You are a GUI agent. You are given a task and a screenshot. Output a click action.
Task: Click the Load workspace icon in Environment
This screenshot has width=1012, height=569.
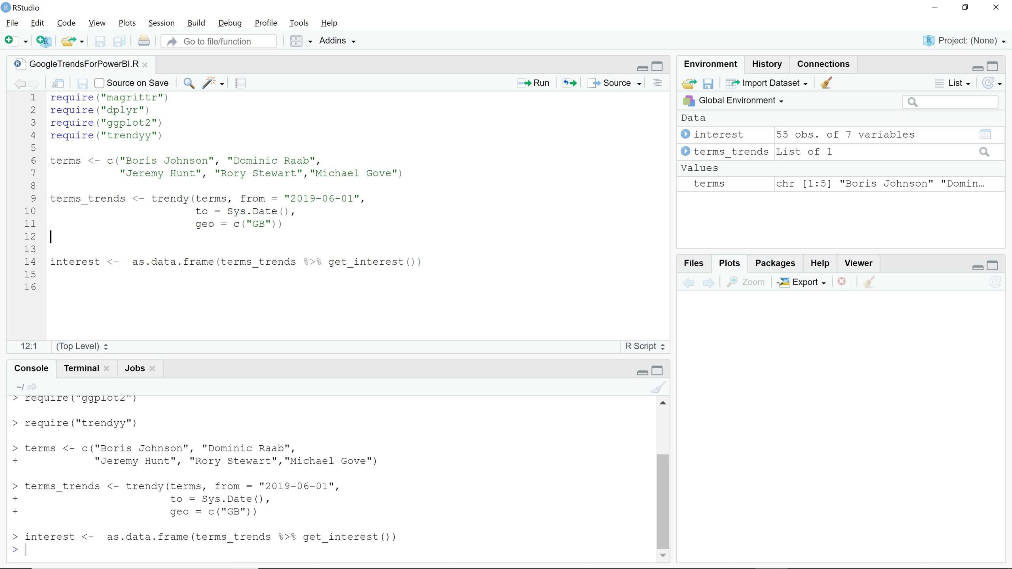[689, 83]
